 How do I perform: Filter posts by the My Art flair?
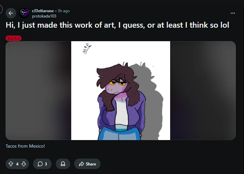pos(14,38)
